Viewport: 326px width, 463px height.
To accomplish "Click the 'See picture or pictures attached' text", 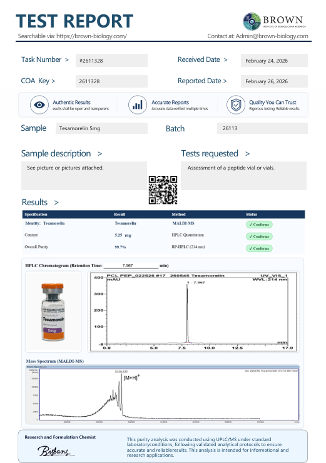I will pos(65,168).
